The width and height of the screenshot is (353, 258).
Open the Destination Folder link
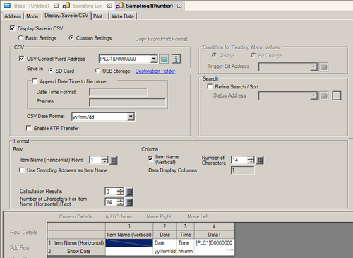[x=155, y=71]
